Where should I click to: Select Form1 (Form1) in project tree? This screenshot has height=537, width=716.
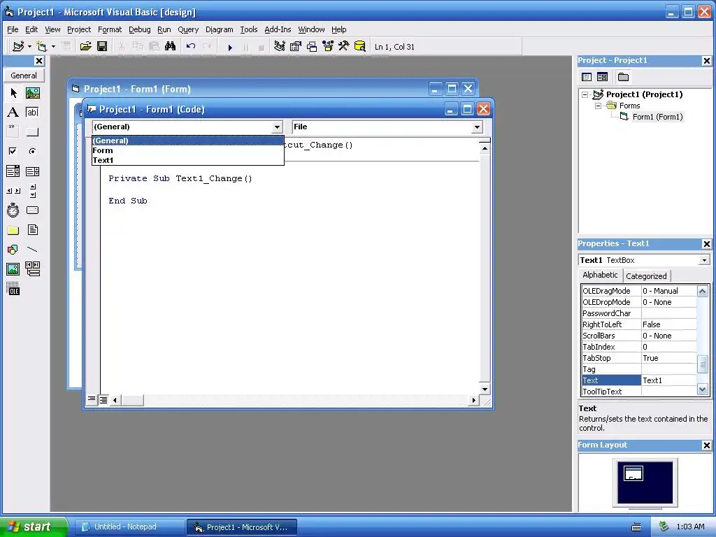pyautogui.click(x=657, y=117)
